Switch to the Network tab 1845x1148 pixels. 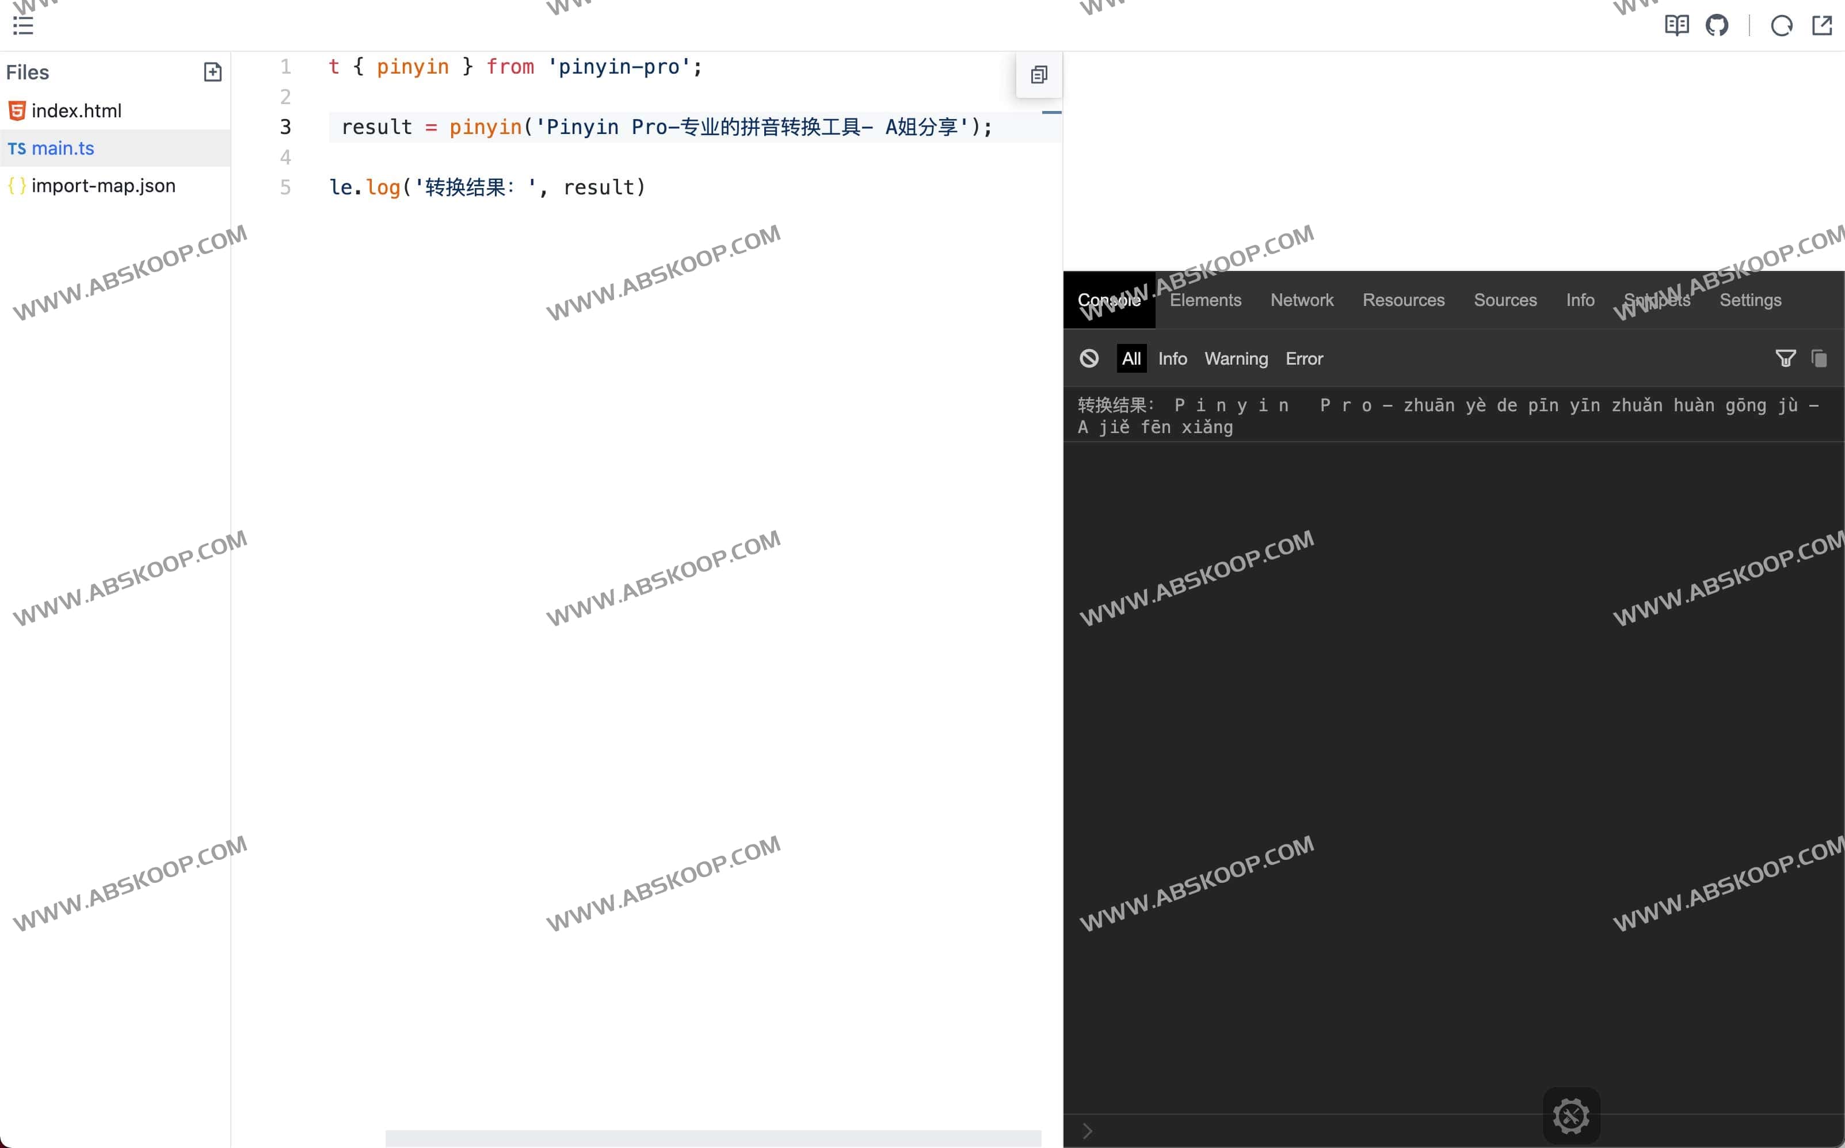click(x=1301, y=300)
